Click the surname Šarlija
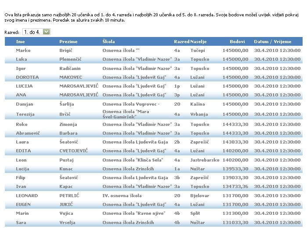This screenshot has height=228, width=307. click(x=67, y=104)
